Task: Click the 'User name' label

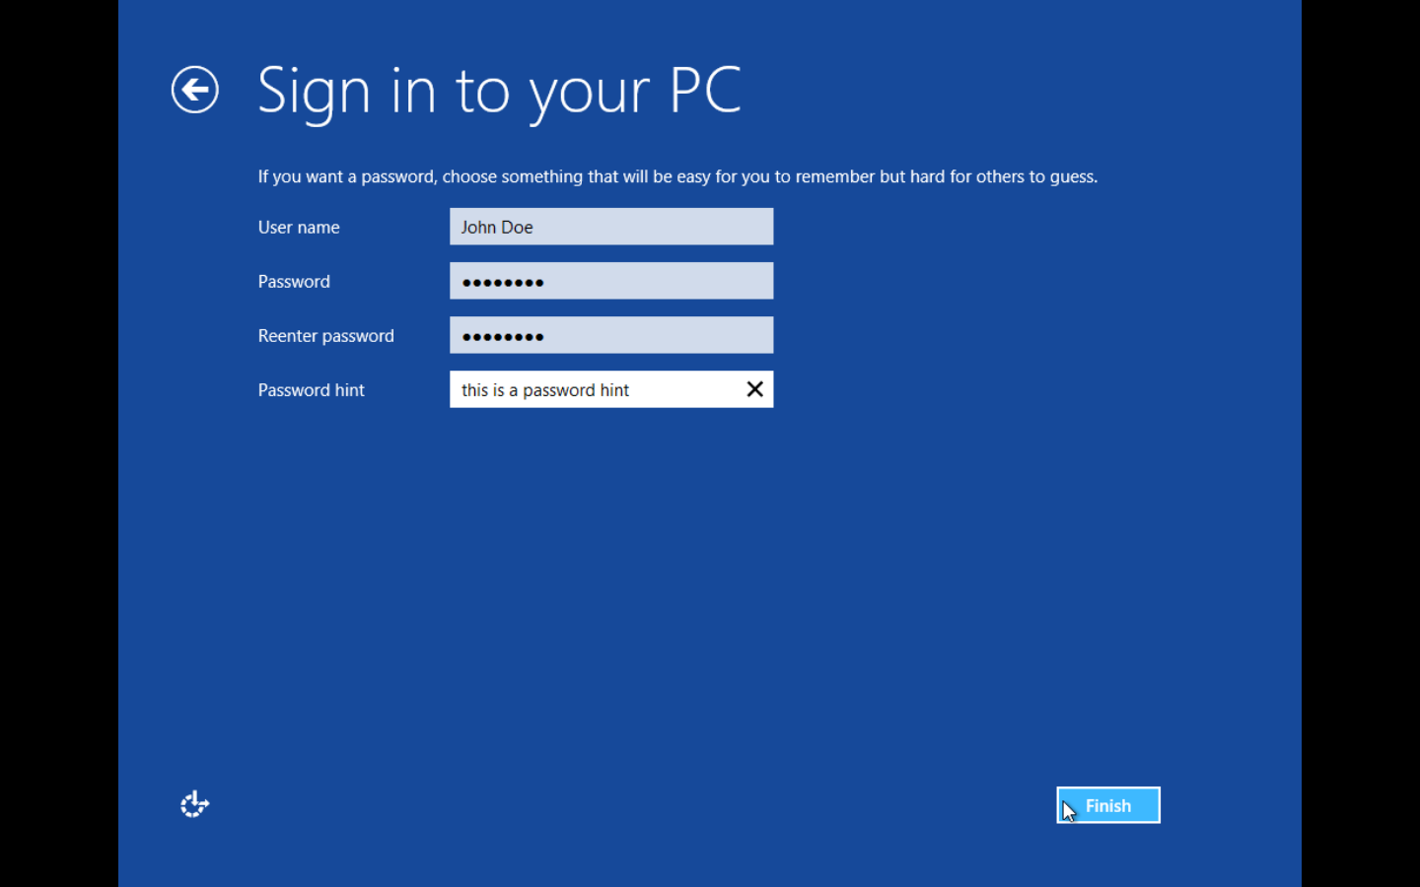Action: pyautogui.click(x=299, y=227)
